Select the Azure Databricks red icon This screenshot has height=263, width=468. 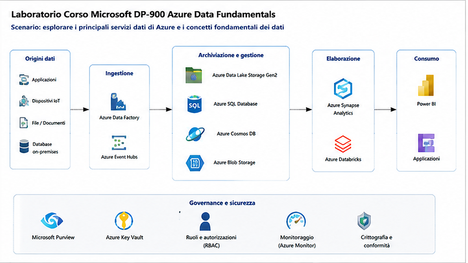pyautogui.click(x=343, y=144)
